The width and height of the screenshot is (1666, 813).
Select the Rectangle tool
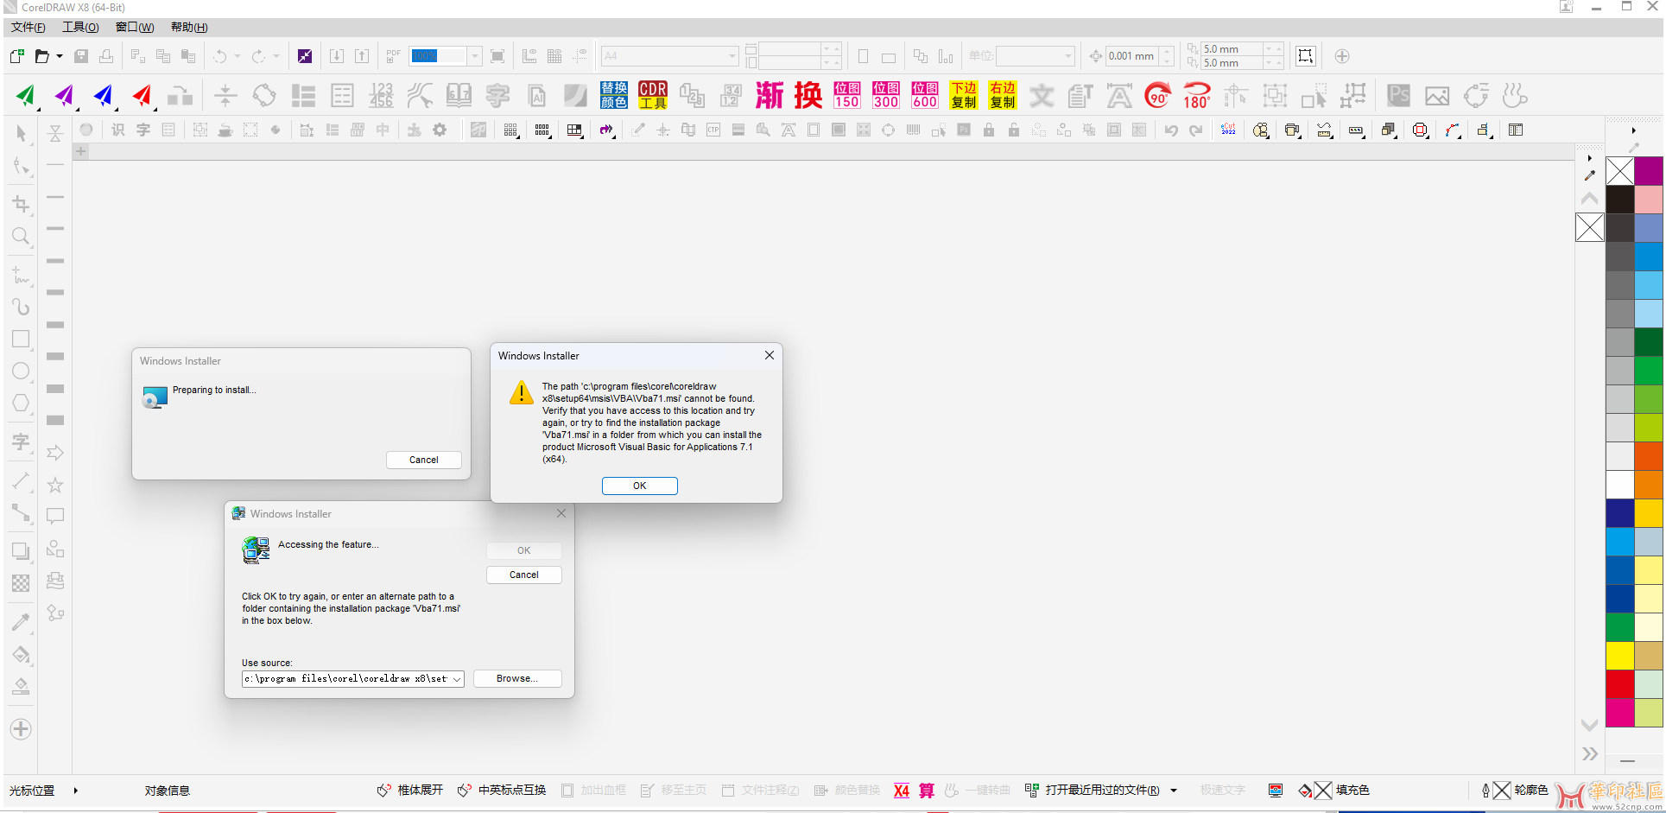tap(21, 339)
